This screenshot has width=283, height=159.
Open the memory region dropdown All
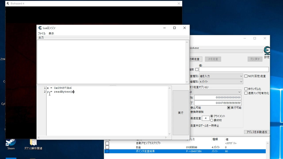point(215,92)
